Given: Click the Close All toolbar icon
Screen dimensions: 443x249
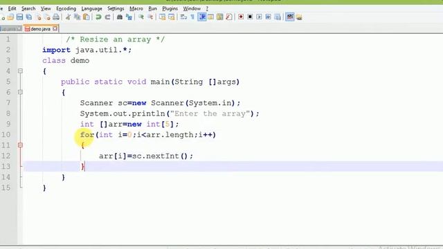Looking at the screenshot, I should [47, 17].
